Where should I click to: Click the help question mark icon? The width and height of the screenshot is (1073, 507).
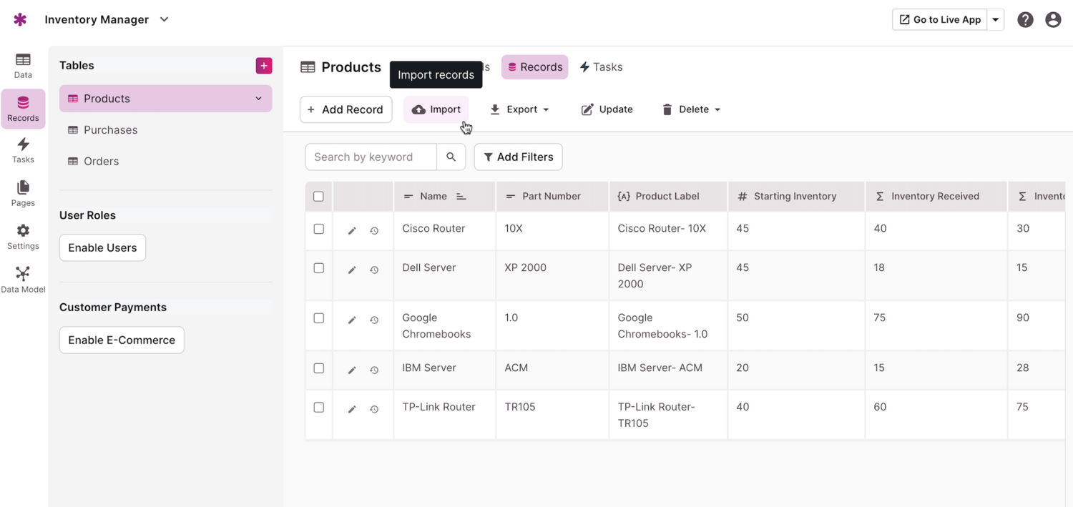click(x=1025, y=20)
